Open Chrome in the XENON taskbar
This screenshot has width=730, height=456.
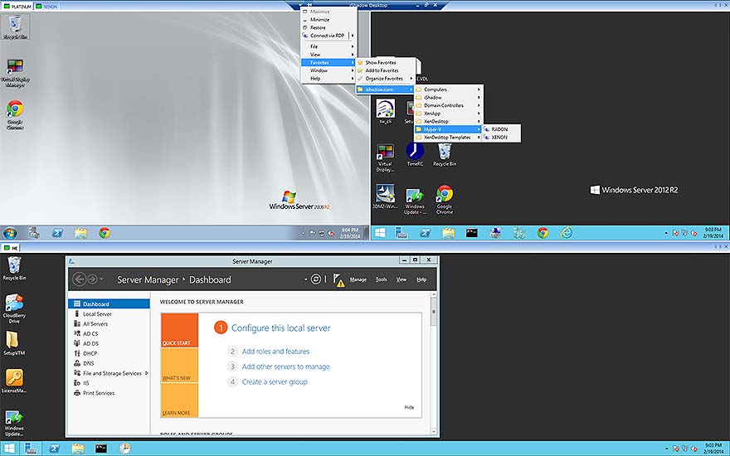click(x=543, y=233)
